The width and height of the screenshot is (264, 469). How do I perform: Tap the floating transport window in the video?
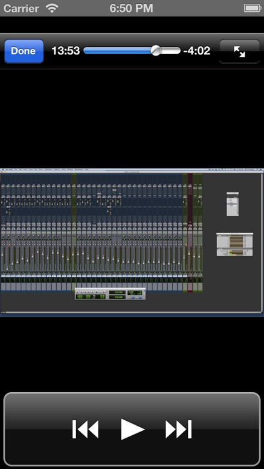tap(110, 294)
